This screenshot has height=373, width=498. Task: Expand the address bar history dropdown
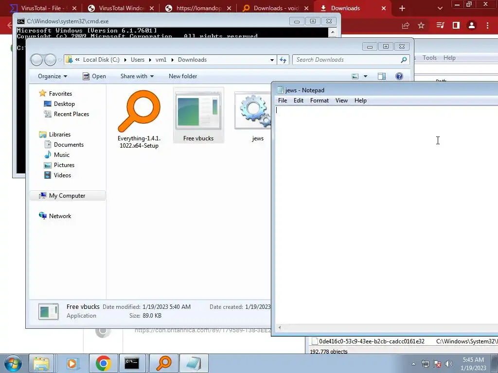272,60
